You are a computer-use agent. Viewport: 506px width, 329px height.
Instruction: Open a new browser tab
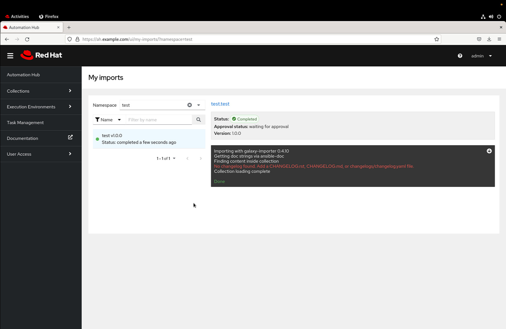(x=69, y=27)
